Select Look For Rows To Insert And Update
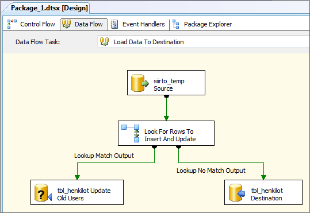 pyautogui.click(x=166, y=133)
